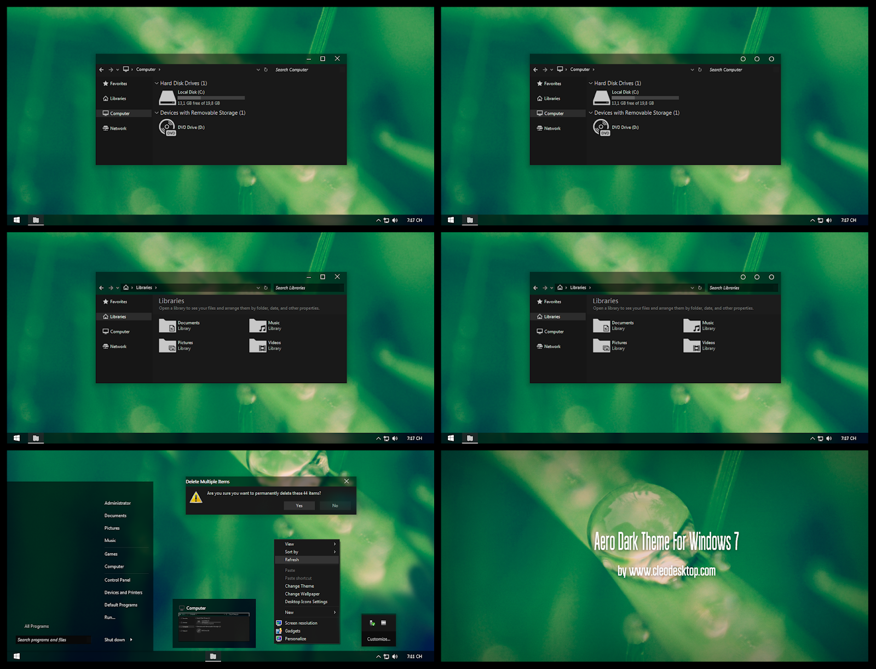Click Safely Remove Hardware icon in tray popup
This screenshot has height=669, width=876.
(x=372, y=623)
